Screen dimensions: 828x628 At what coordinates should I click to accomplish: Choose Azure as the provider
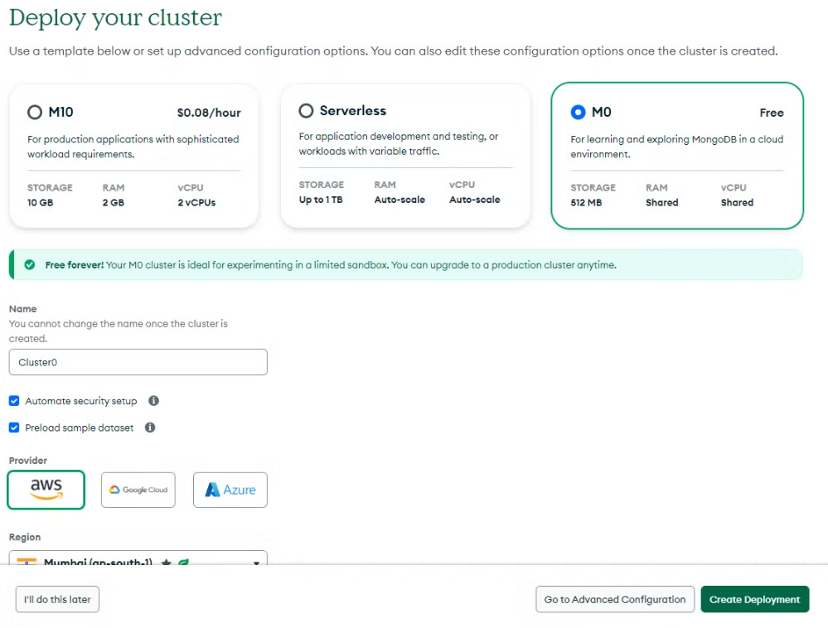click(x=230, y=490)
